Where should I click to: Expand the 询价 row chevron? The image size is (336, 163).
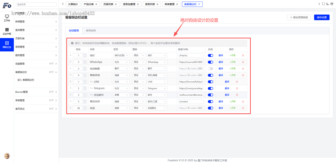[x=71, y=55]
